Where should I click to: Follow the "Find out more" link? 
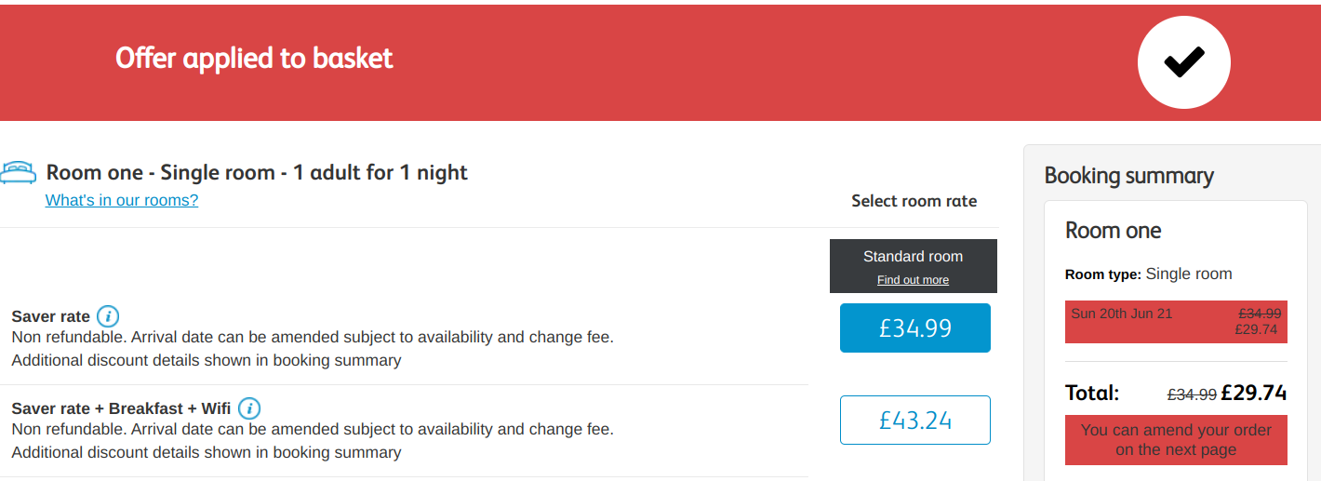(913, 280)
